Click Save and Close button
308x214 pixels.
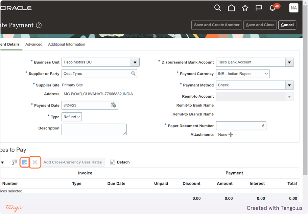[260, 25]
